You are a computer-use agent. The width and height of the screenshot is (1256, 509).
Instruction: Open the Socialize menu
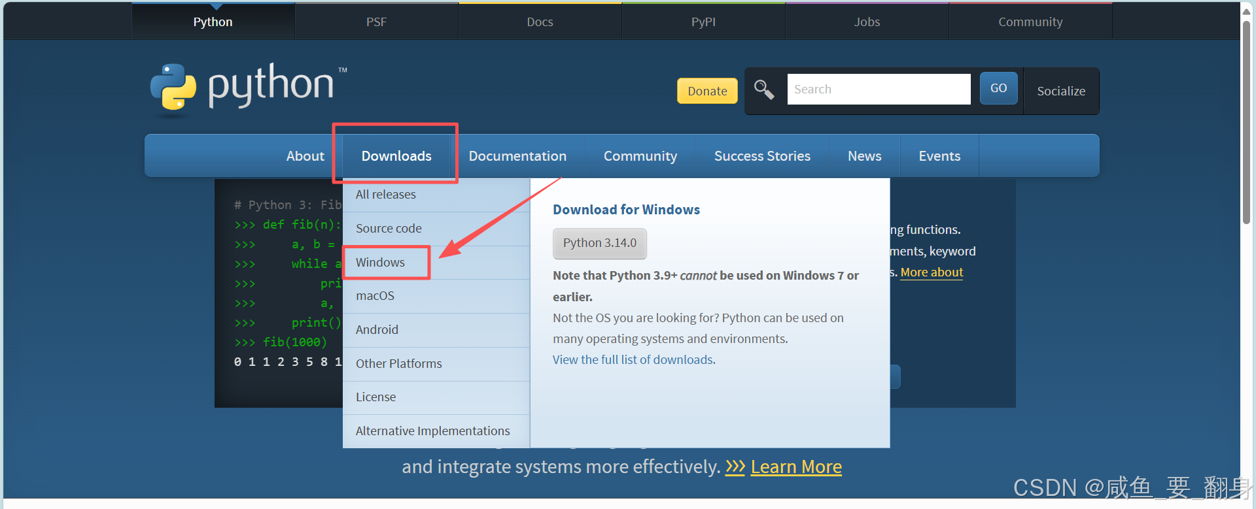[1061, 91]
